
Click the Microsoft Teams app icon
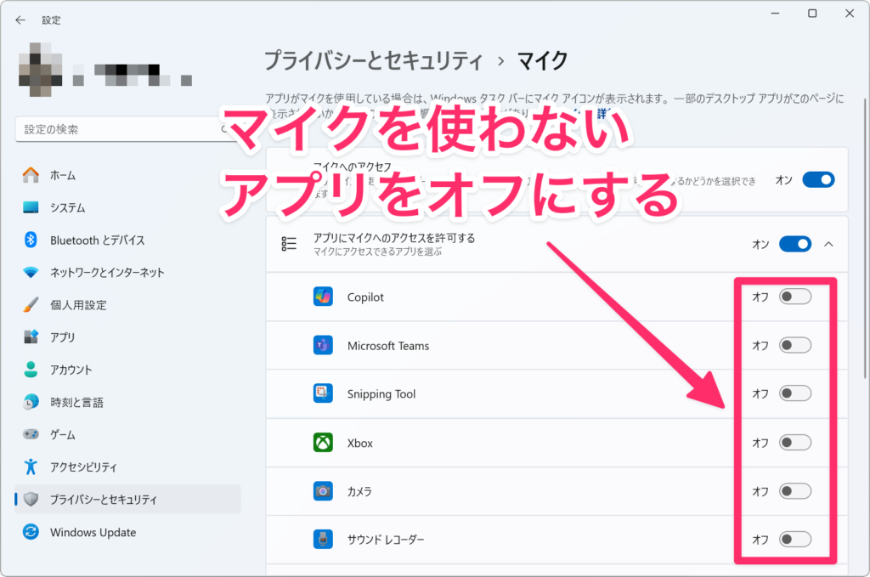click(323, 345)
